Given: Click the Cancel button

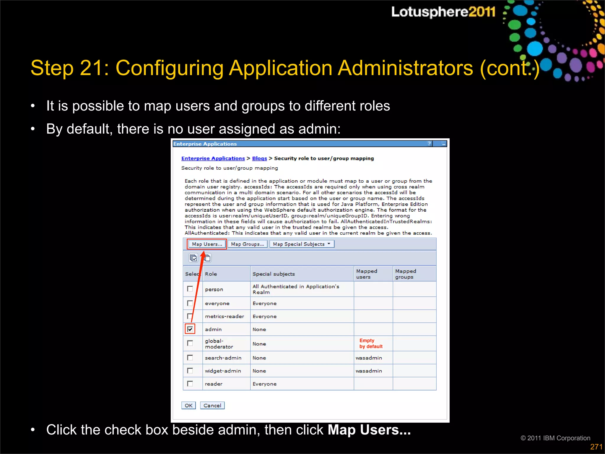Looking at the screenshot, I should pos(212,406).
